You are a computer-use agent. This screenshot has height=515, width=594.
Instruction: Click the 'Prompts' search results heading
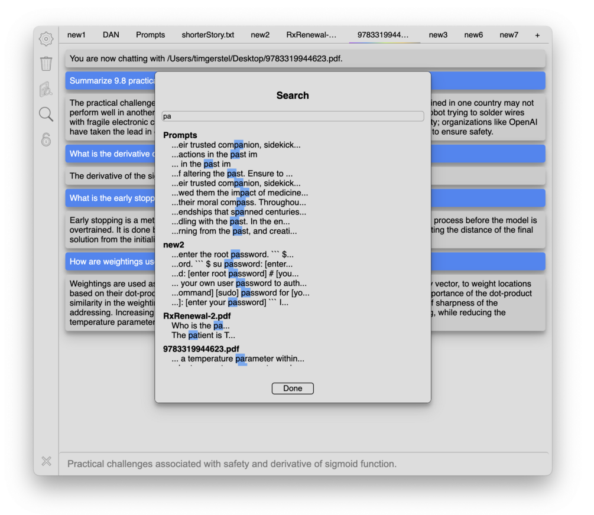180,135
